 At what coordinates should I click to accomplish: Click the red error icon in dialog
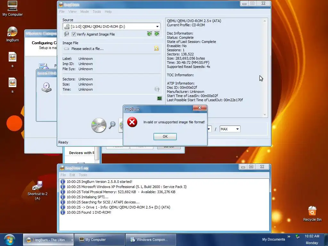point(132,122)
